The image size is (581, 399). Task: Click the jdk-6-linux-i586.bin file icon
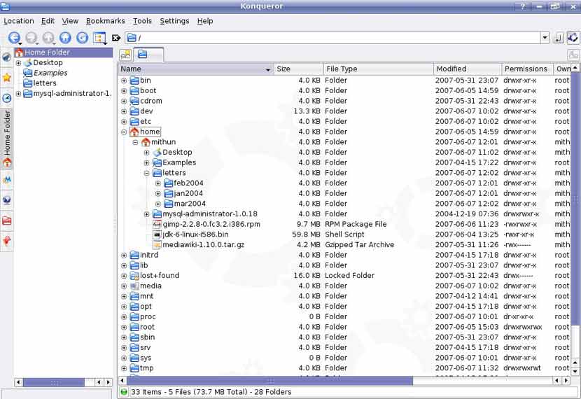pos(157,234)
